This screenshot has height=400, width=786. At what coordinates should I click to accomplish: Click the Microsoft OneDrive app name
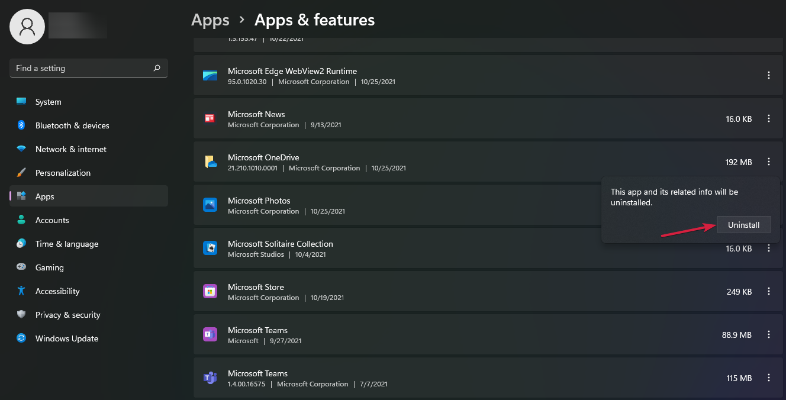click(x=263, y=157)
